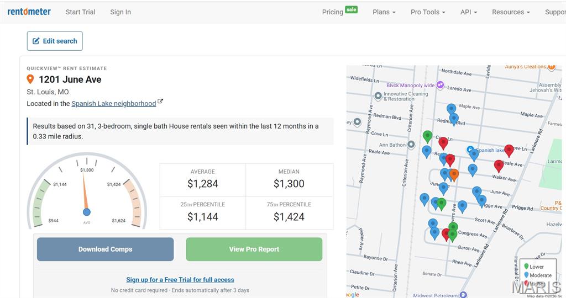Image resolution: width=566 pixels, height=298 pixels.
Task: Click the blue pin near Scott Ave
Action: coord(463,206)
